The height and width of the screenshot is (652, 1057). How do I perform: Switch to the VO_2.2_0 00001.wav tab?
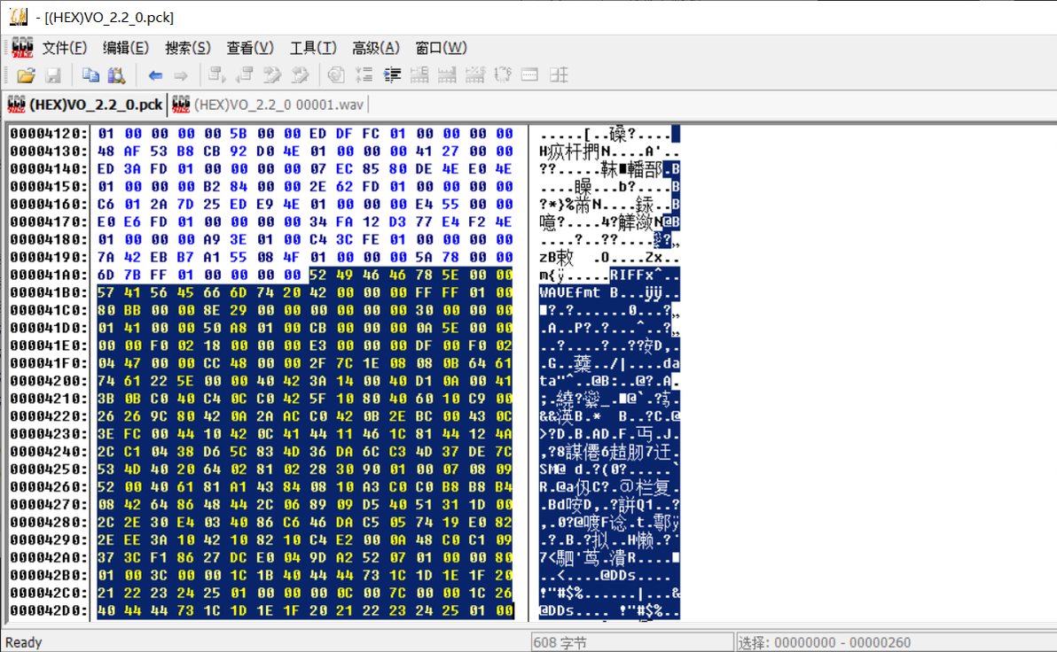(269, 105)
